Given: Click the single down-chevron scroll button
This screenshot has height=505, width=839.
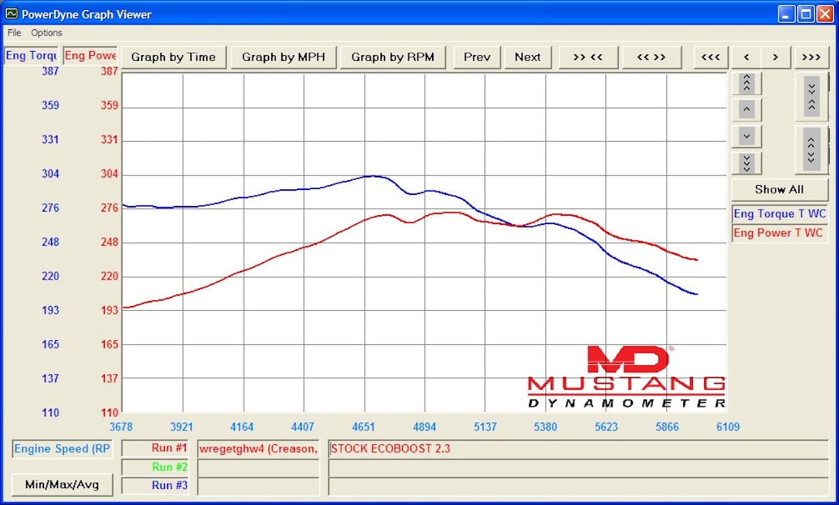Looking at the screenshot, I should [747, 136].
